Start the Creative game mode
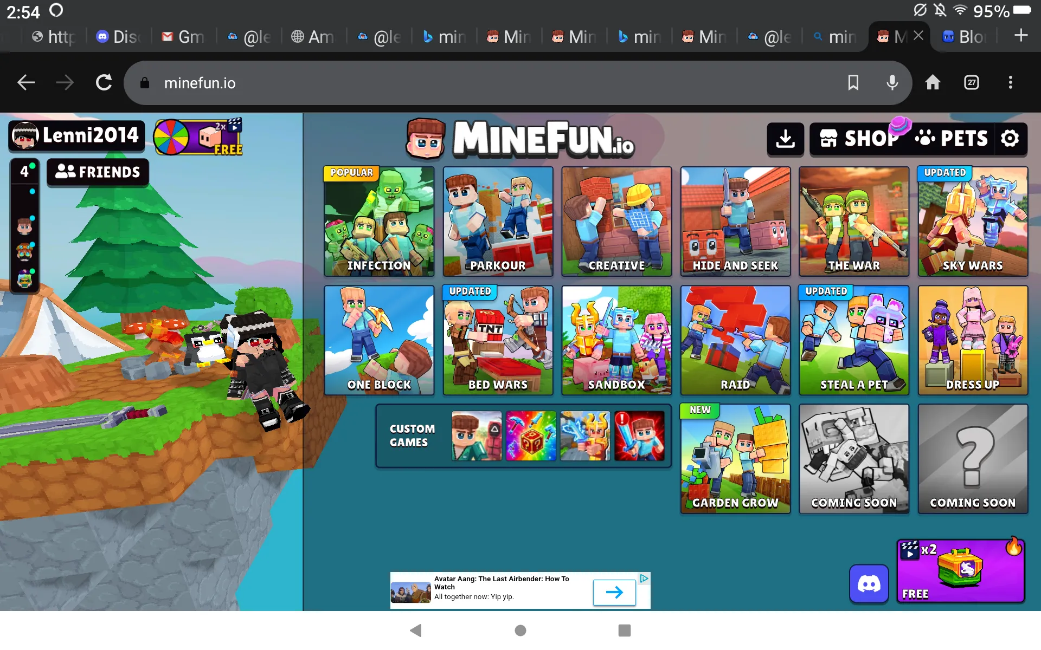 point(616,222)
